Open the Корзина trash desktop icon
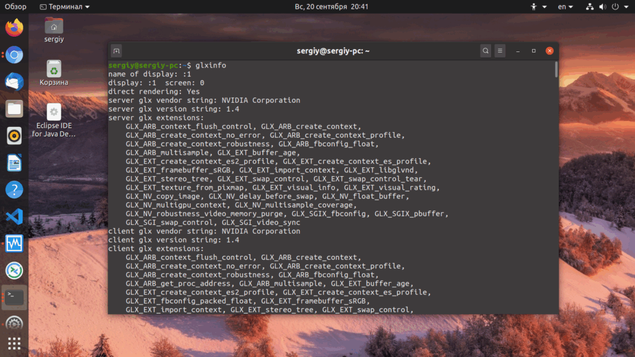635x357 pixels. (54, 73)
